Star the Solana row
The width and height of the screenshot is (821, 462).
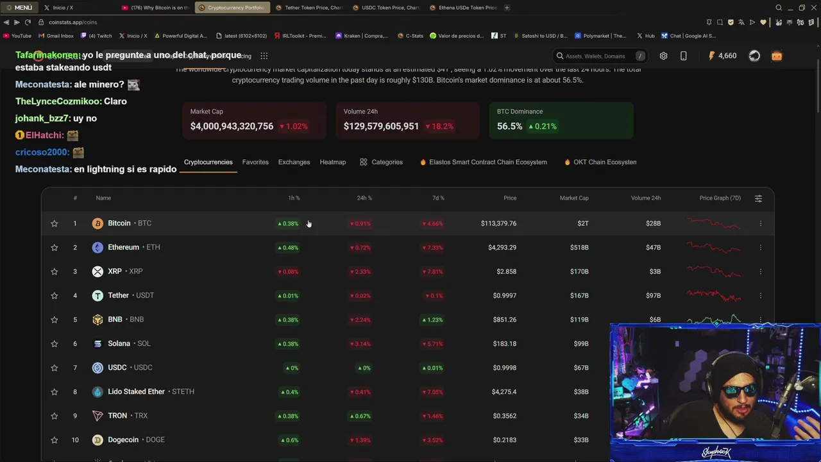point(55,344)
